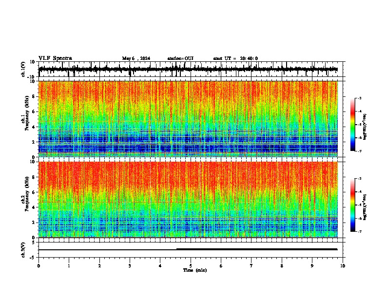
Task: Click the time axis tick label "1"
Action: (69, 266)
